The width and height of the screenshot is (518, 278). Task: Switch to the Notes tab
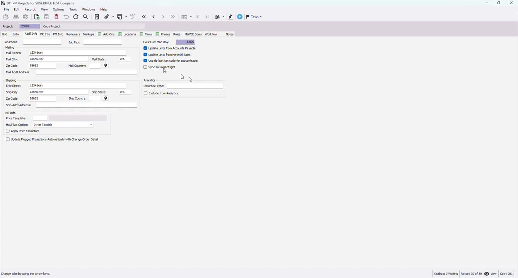(230, 34)
